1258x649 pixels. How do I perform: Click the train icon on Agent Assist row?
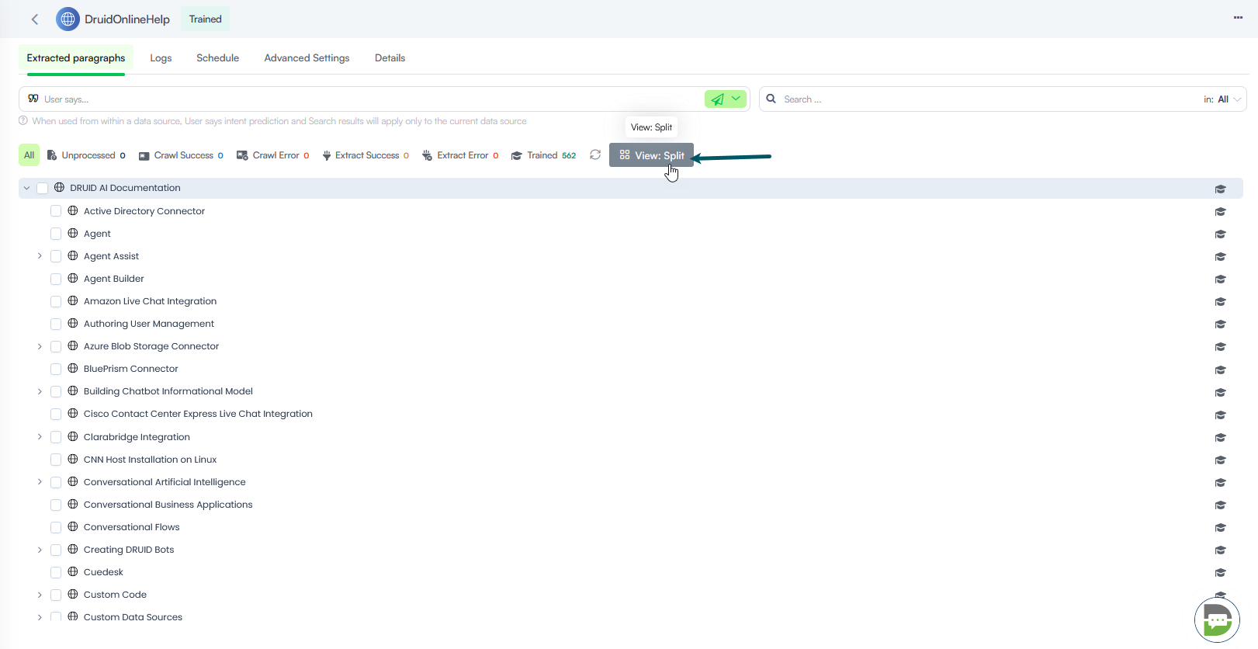[1220, 256]
